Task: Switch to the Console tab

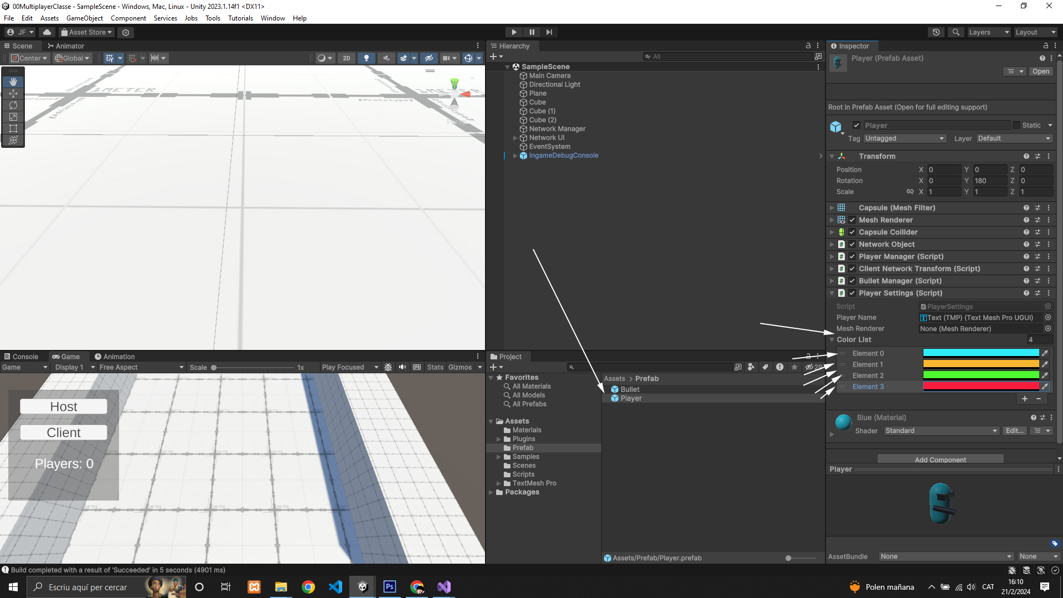Action: (x=21, y=357)
